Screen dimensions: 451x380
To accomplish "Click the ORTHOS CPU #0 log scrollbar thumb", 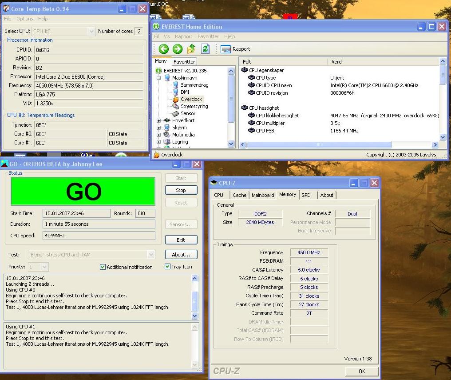I will pos(195,301).
